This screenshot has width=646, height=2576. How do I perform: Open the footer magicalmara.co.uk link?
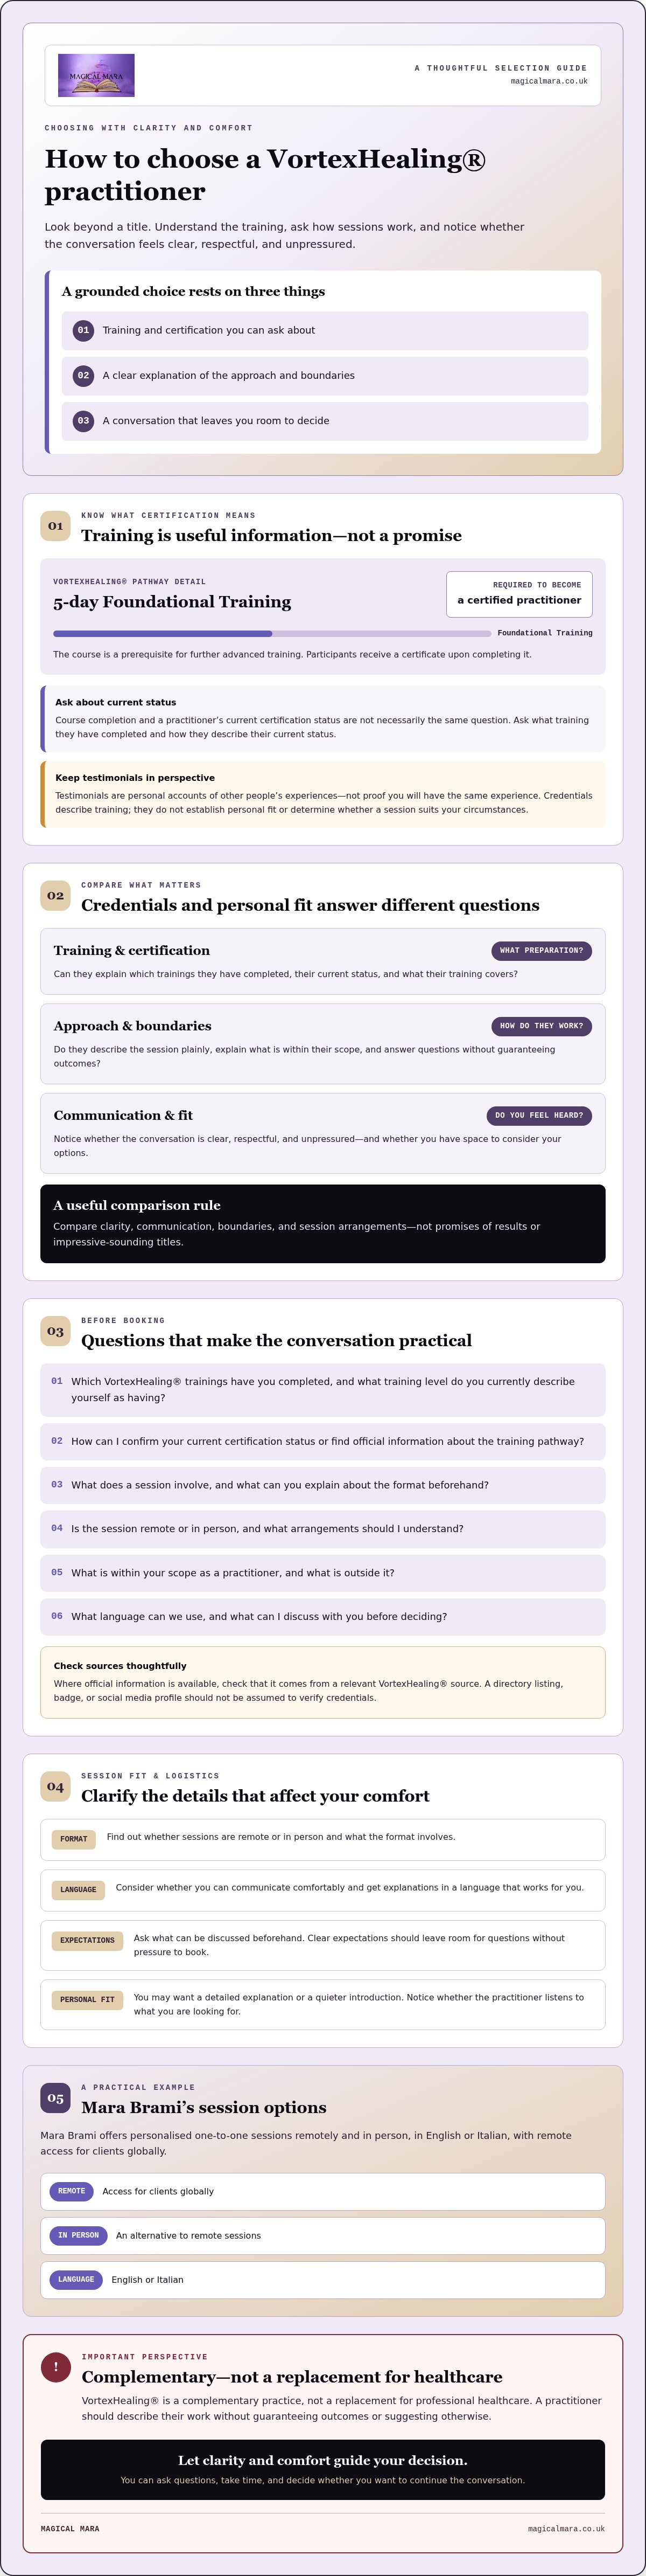(566, 2528)
